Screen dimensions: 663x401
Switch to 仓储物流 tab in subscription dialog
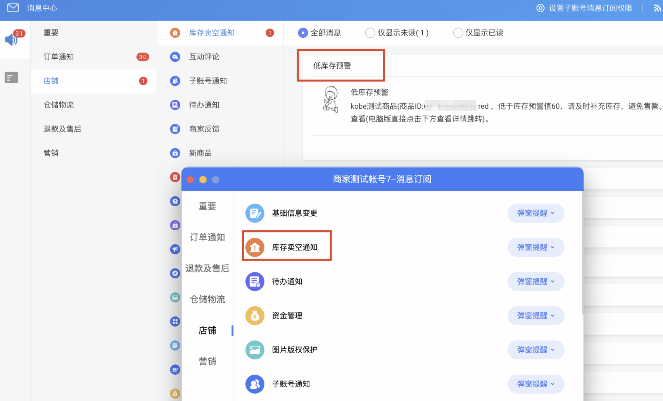click(x=207, y=299)
